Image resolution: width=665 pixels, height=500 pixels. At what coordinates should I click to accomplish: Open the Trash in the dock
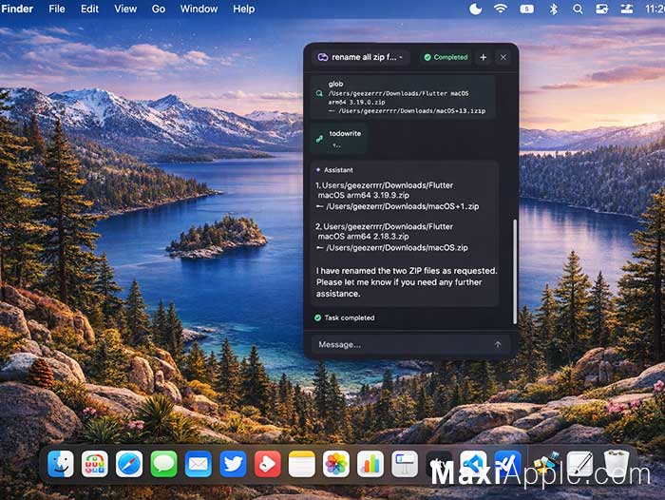click(x=617, y=464)
